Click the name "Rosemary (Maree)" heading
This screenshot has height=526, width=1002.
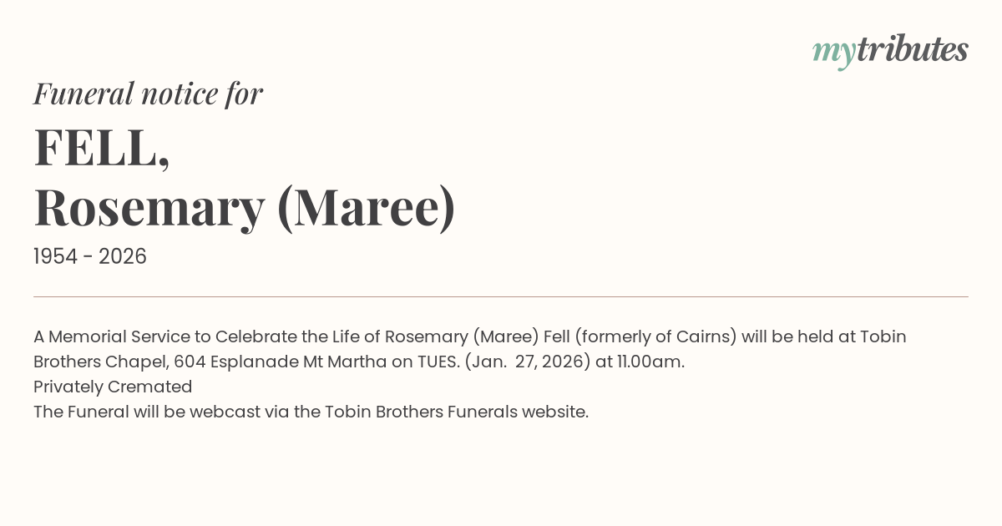(x=245, y=208)
